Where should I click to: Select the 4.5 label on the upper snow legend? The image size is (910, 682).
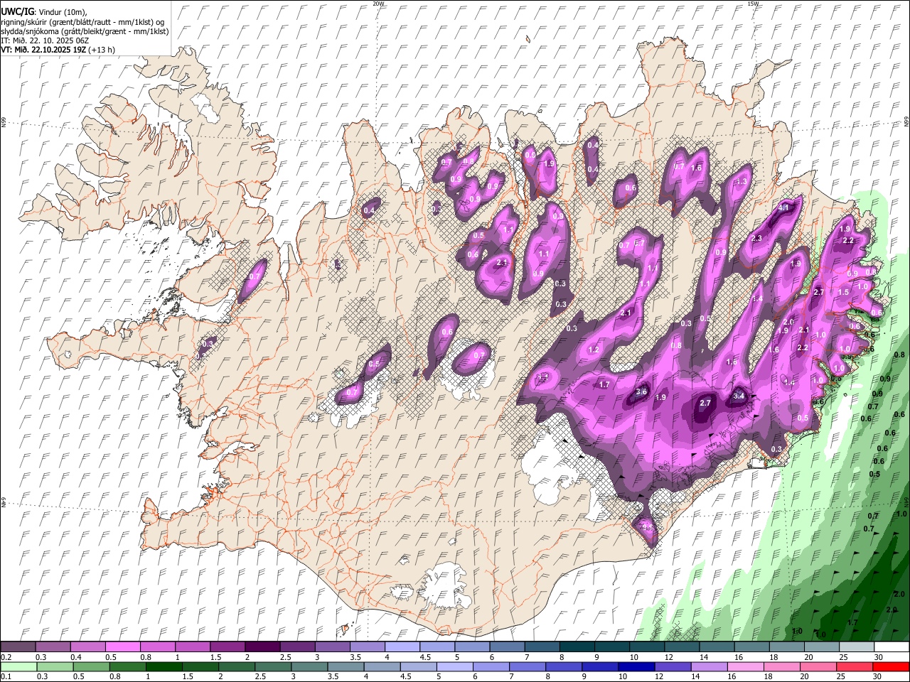[x=425, y=657]
